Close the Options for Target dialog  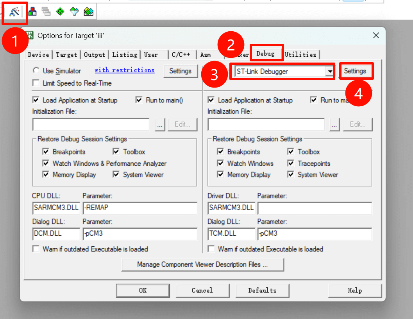click(x=376, y=36)
